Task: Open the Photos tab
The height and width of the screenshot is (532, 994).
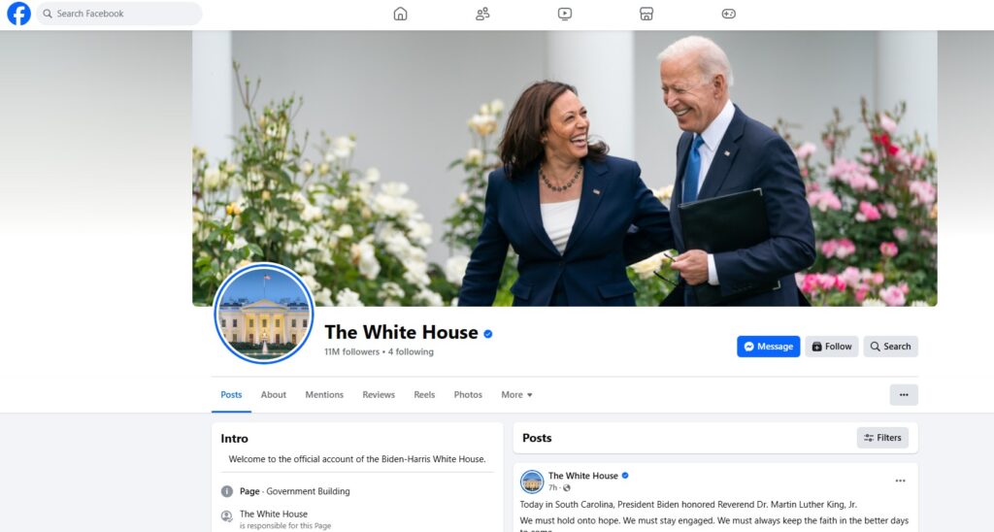Action: point(468,394)
